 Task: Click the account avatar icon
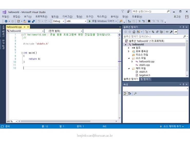point(187,17)
